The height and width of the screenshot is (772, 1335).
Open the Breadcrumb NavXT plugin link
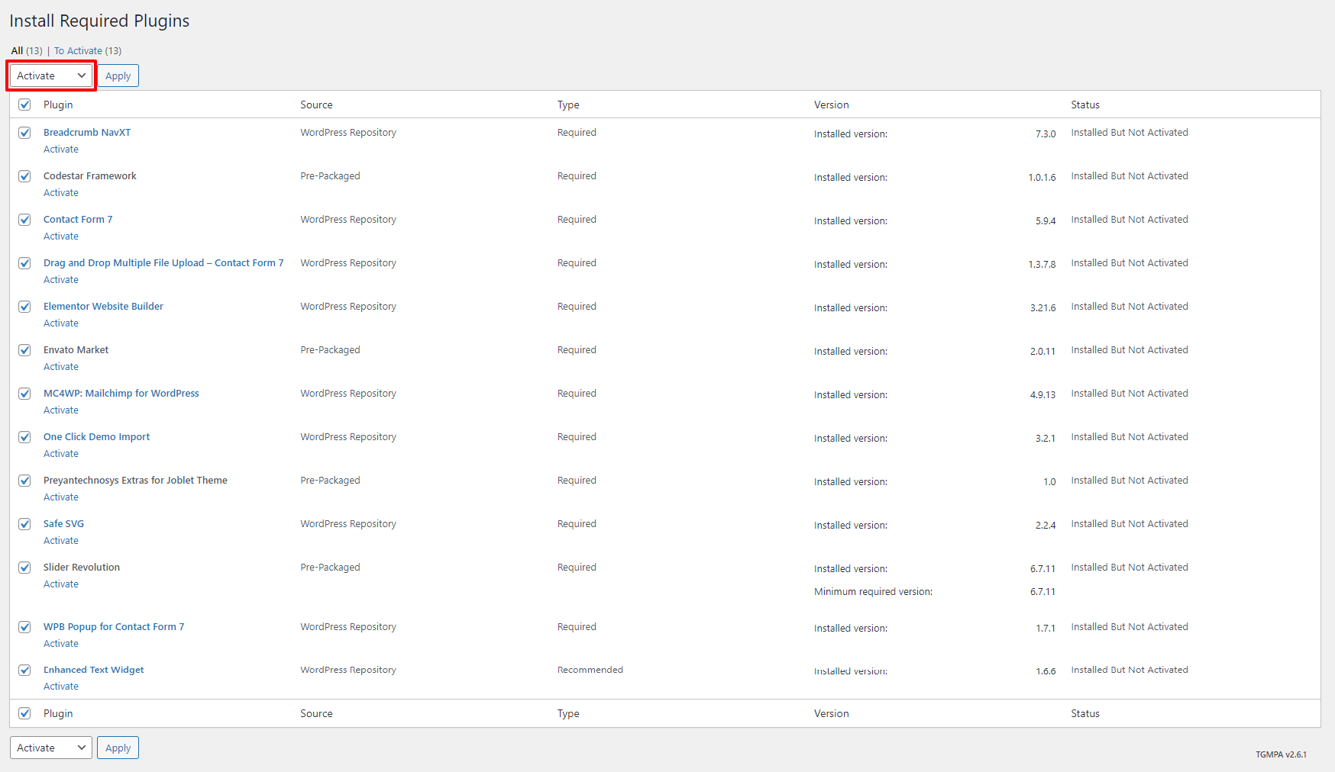[x=87, y=133]
